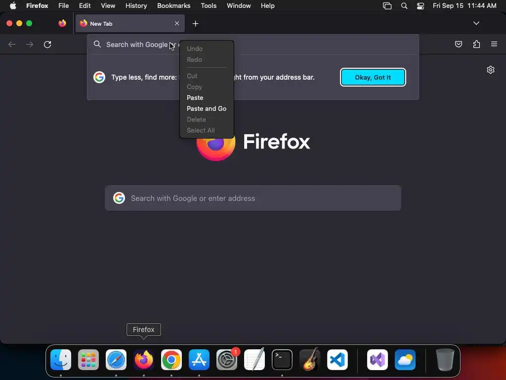Open the Extensions puzzle icon
This screenshot has height=380, width=506.
[476, 44]
